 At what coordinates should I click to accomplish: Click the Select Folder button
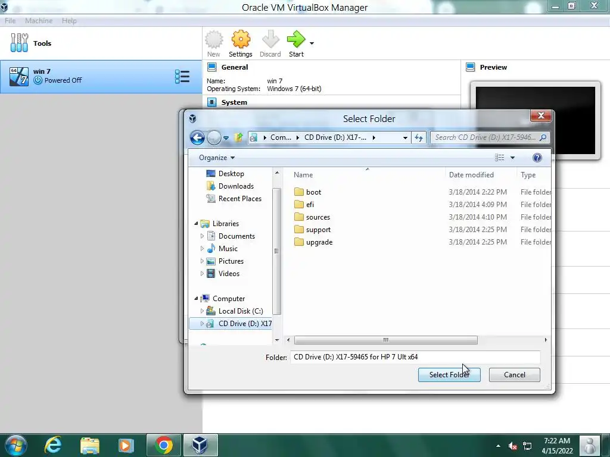(x=449, y=375)
